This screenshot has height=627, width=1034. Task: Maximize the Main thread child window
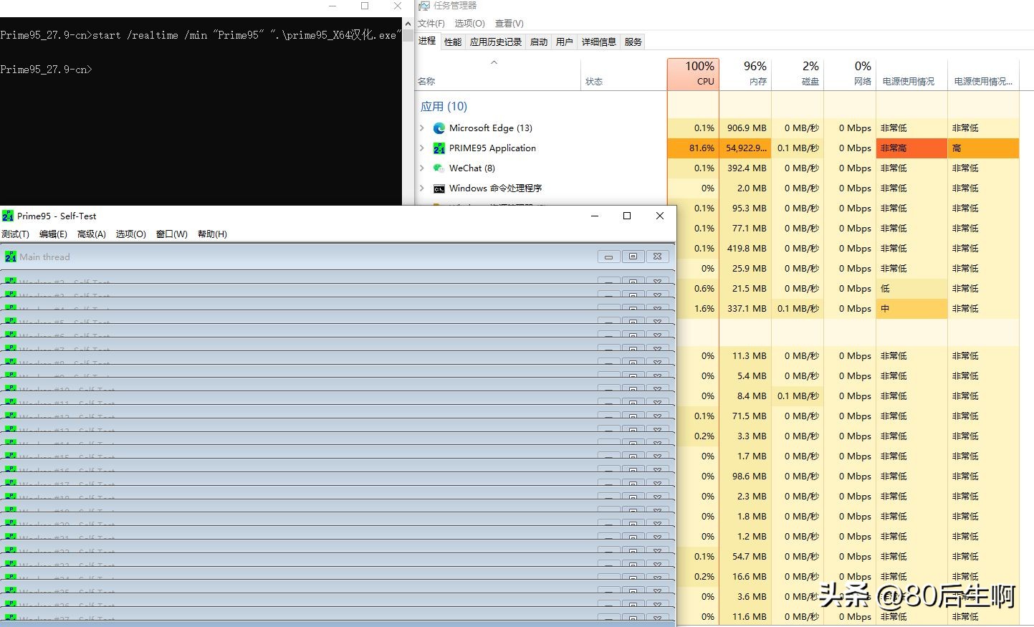[633, 257]
